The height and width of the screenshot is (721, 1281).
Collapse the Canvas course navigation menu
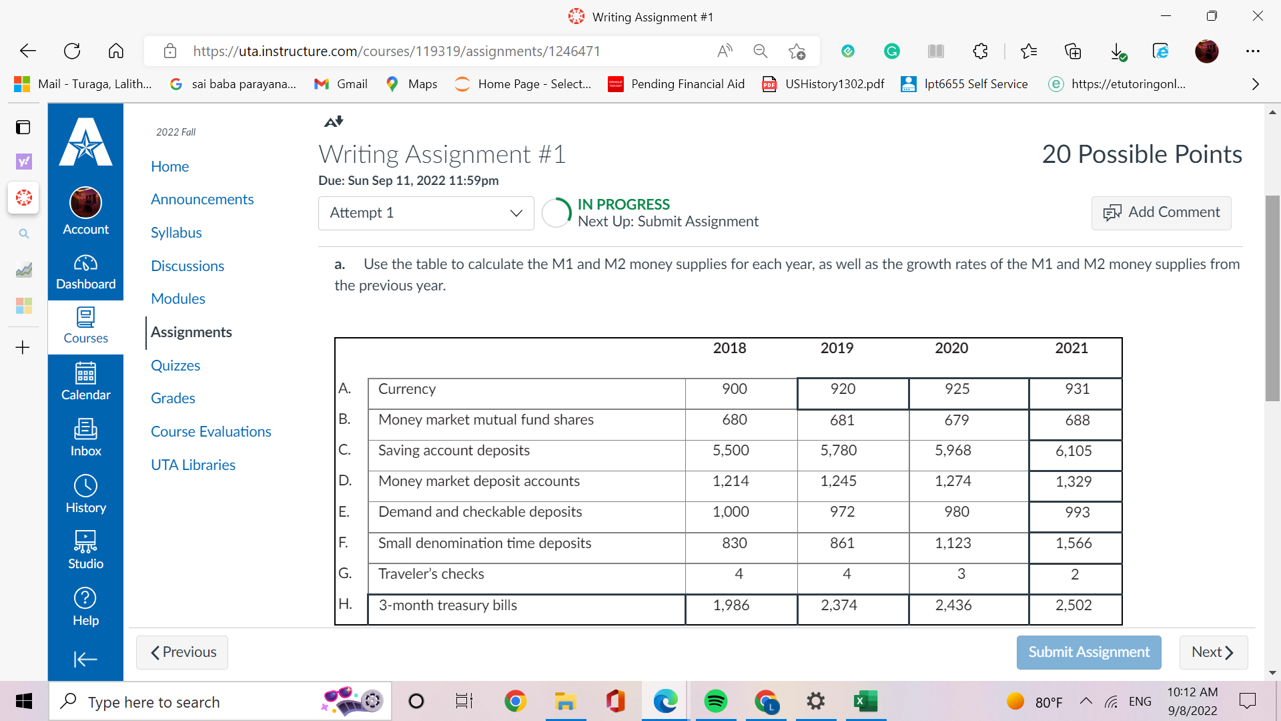(85, 660)
